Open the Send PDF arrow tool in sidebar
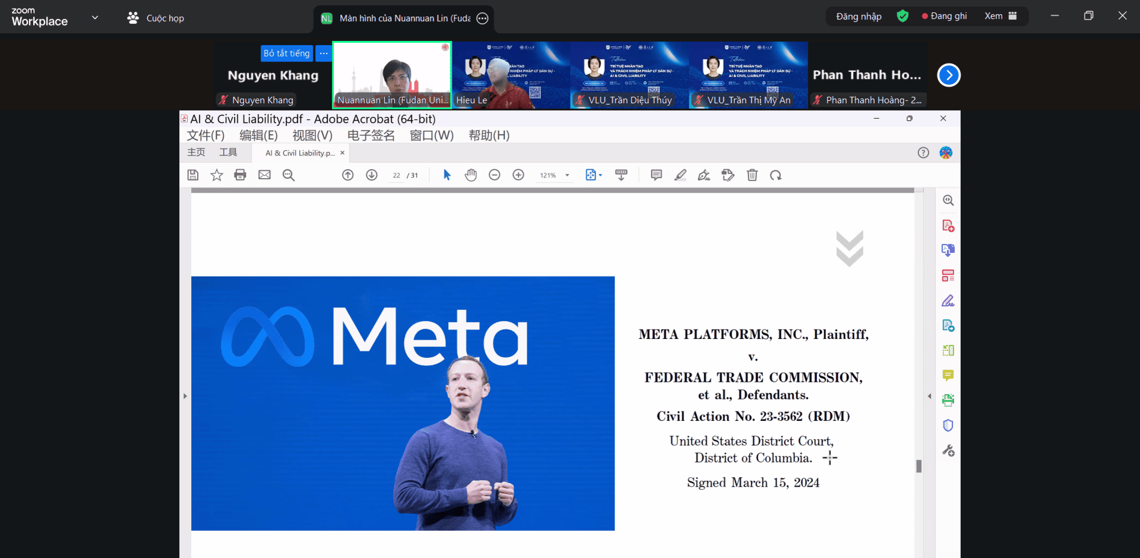 point(948,326)
